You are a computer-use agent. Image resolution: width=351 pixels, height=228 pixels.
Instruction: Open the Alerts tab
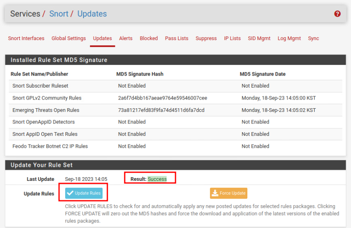126,38
